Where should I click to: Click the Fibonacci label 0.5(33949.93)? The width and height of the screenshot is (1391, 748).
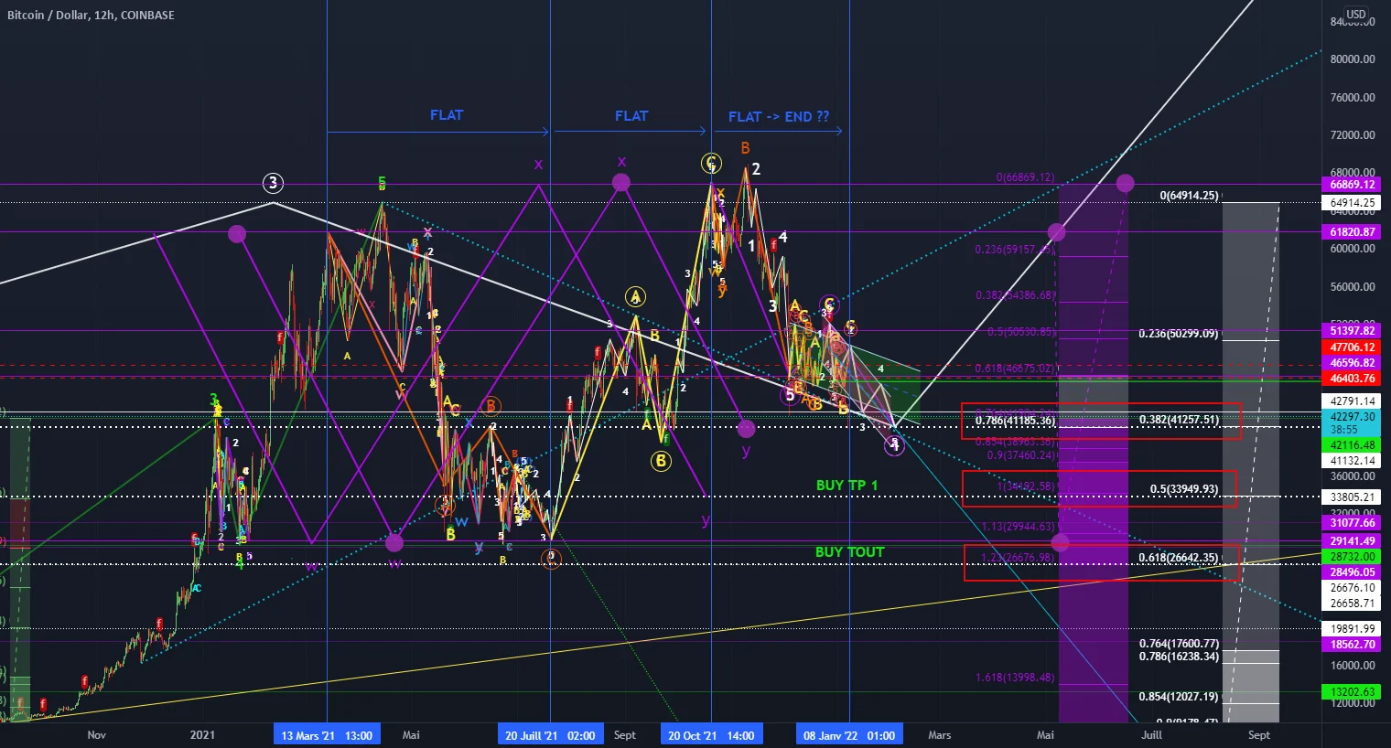(1184, 489)
